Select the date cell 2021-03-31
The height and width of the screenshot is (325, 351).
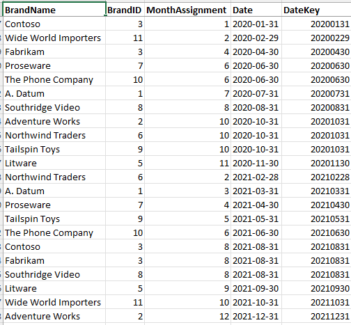[256, 191]
